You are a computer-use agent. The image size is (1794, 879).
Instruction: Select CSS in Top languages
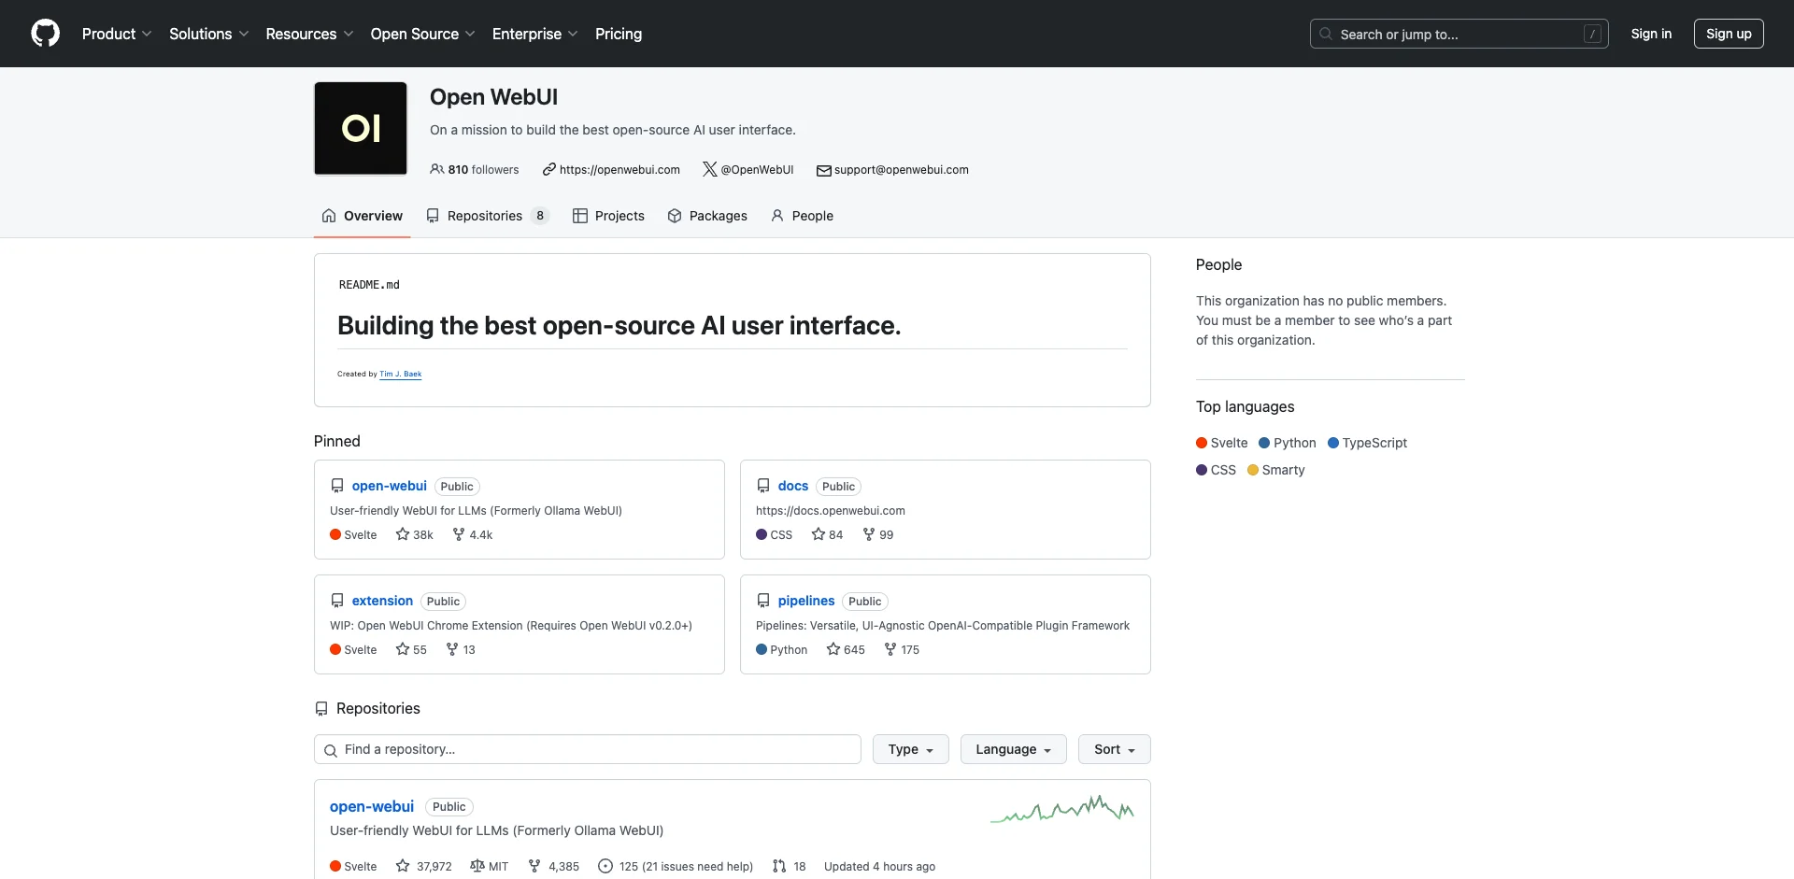click(1217, 470)
